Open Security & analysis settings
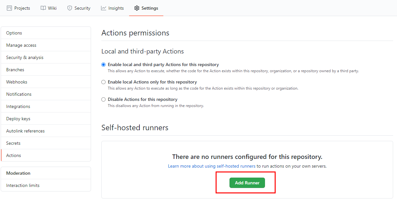 pyautogui.click(x=46, y=57)
